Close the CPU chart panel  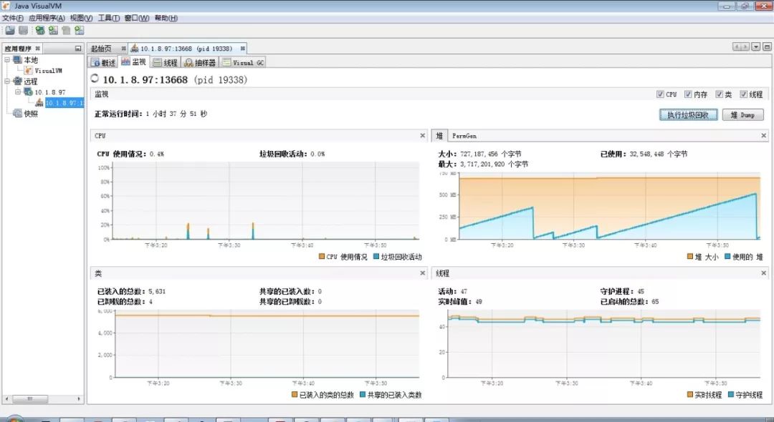pos(423,135)
